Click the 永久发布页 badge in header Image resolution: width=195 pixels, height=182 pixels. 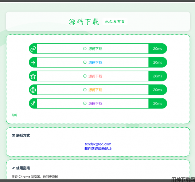pos(115,21)
